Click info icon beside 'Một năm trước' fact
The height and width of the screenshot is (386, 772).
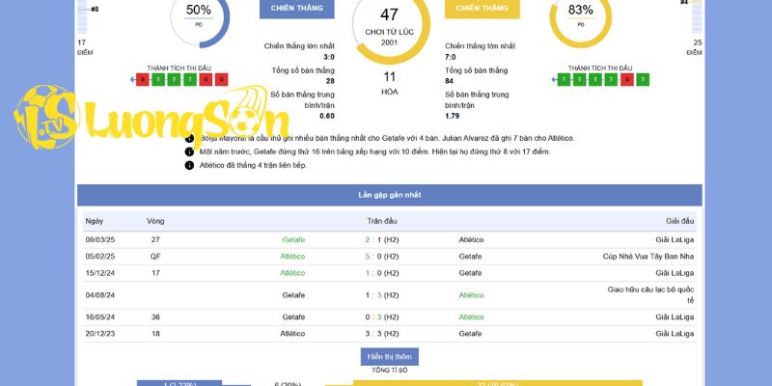pos(189,152)
